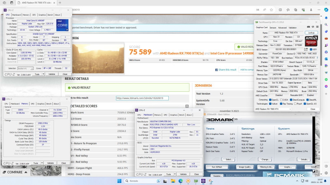330x185 pixels.
Task: Click Share this result link
Action: [227, 69]
